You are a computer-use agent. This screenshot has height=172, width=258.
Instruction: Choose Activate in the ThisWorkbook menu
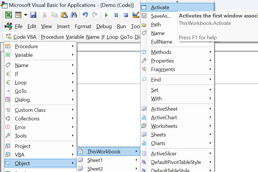[x=177, y=7]
